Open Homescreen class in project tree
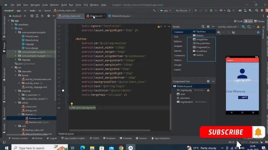This screenshot has height=150, width=268. tap(30, 36)
